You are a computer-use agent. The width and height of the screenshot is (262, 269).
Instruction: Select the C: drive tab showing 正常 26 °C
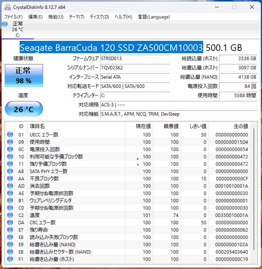click(x=17, y=30)
